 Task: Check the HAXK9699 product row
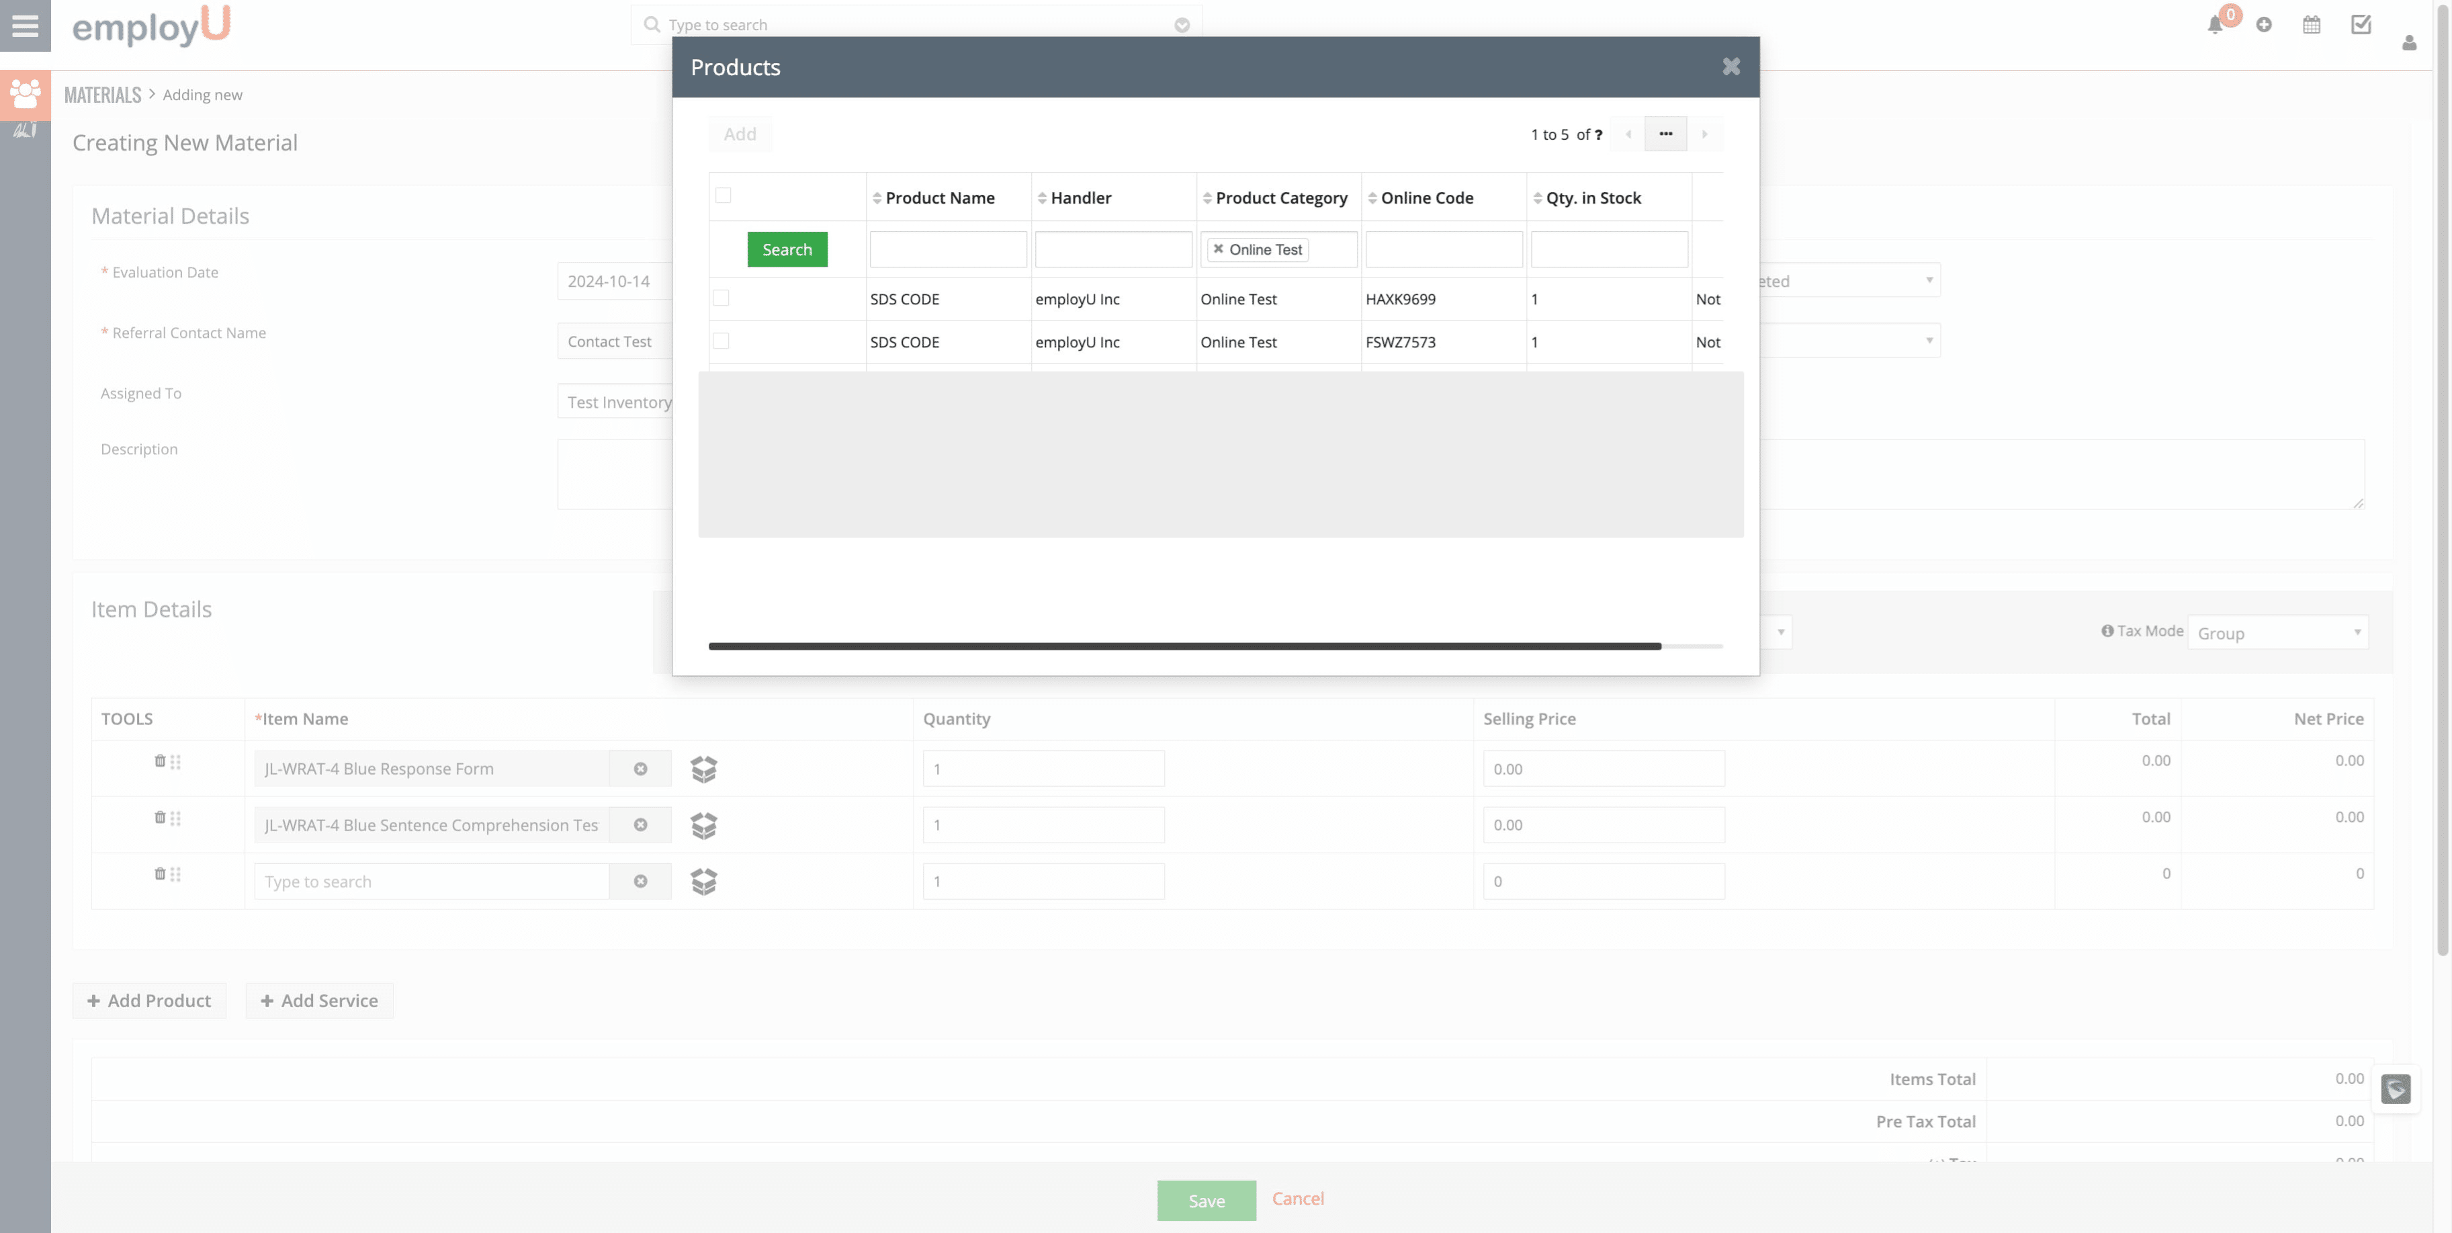[x=721, y=298]
